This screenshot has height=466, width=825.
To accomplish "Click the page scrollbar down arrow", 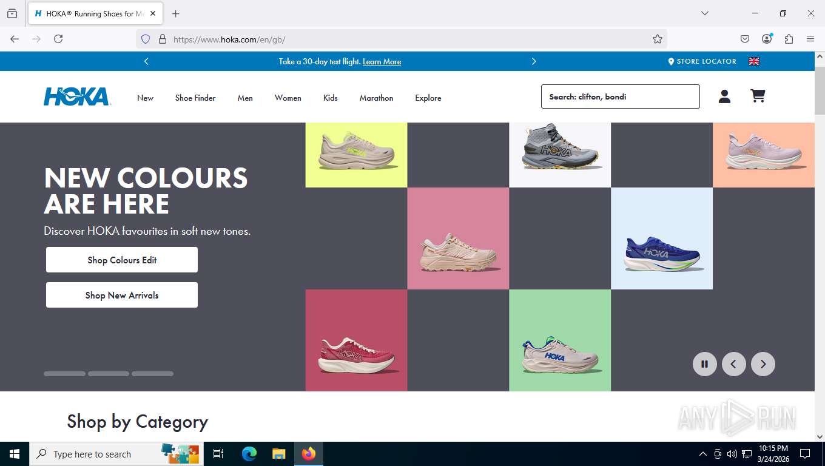I will pyautogui.click(x=820, y=436).
